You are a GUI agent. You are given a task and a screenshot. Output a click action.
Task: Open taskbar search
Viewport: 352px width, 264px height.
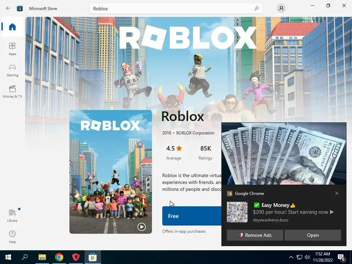click(x=25, y=257)
